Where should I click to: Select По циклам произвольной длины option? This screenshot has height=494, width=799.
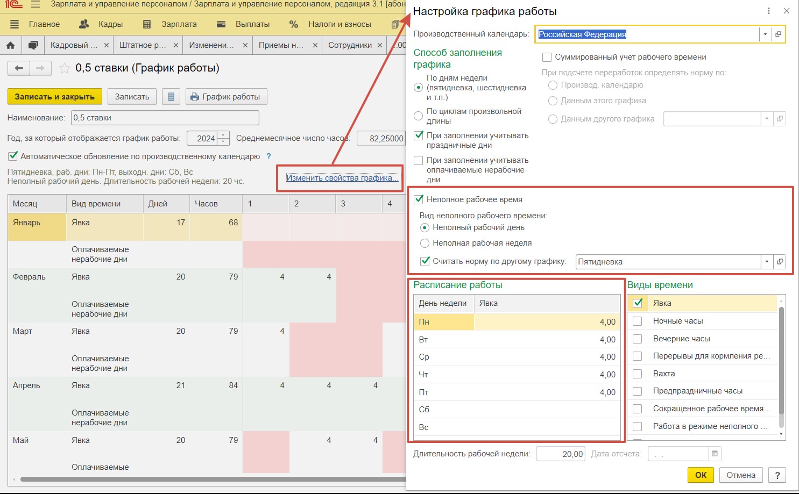(x=418, y=116)
